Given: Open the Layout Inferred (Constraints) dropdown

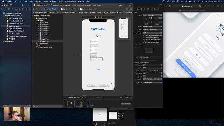Looking at the screenshot, I should tap(153, 30).
